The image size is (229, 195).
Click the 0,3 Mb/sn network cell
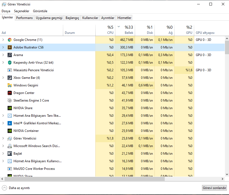tap(164, 55)
